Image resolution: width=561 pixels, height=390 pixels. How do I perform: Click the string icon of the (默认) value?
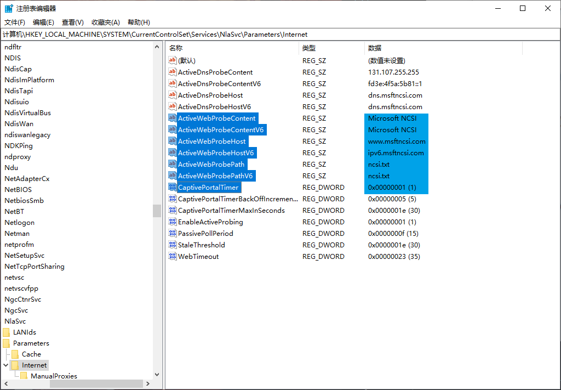[x=173, y=60]
